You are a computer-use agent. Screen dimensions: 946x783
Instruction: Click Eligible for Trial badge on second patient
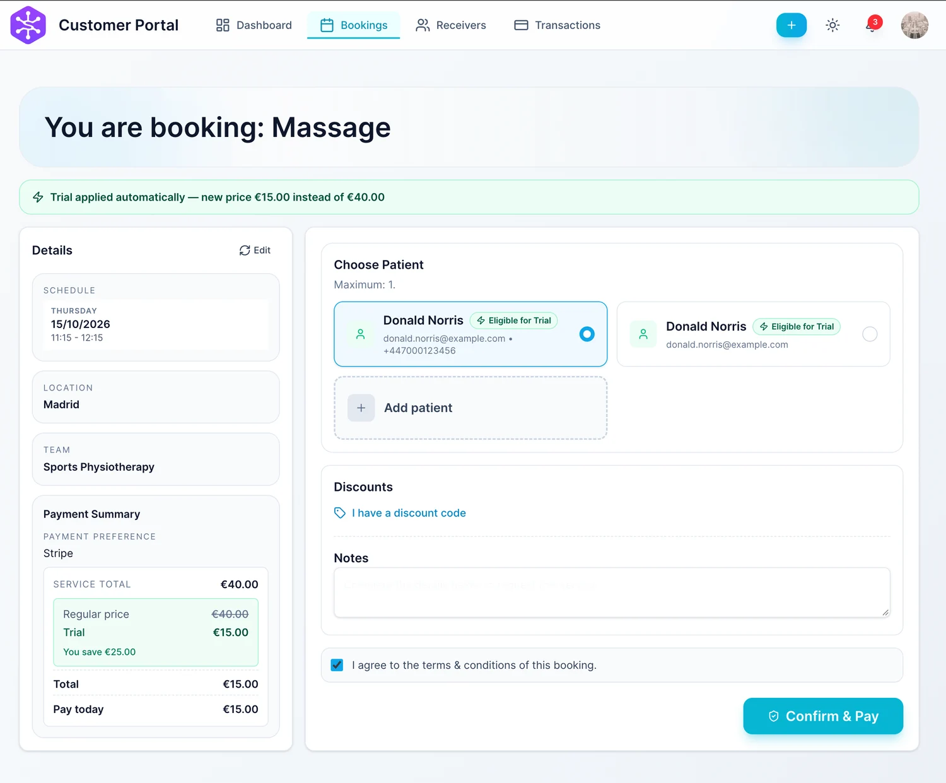tap(797, 327)
